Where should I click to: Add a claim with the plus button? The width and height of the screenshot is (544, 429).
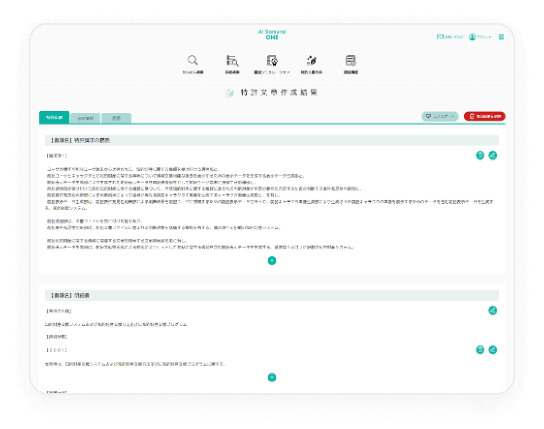(272, 261)
